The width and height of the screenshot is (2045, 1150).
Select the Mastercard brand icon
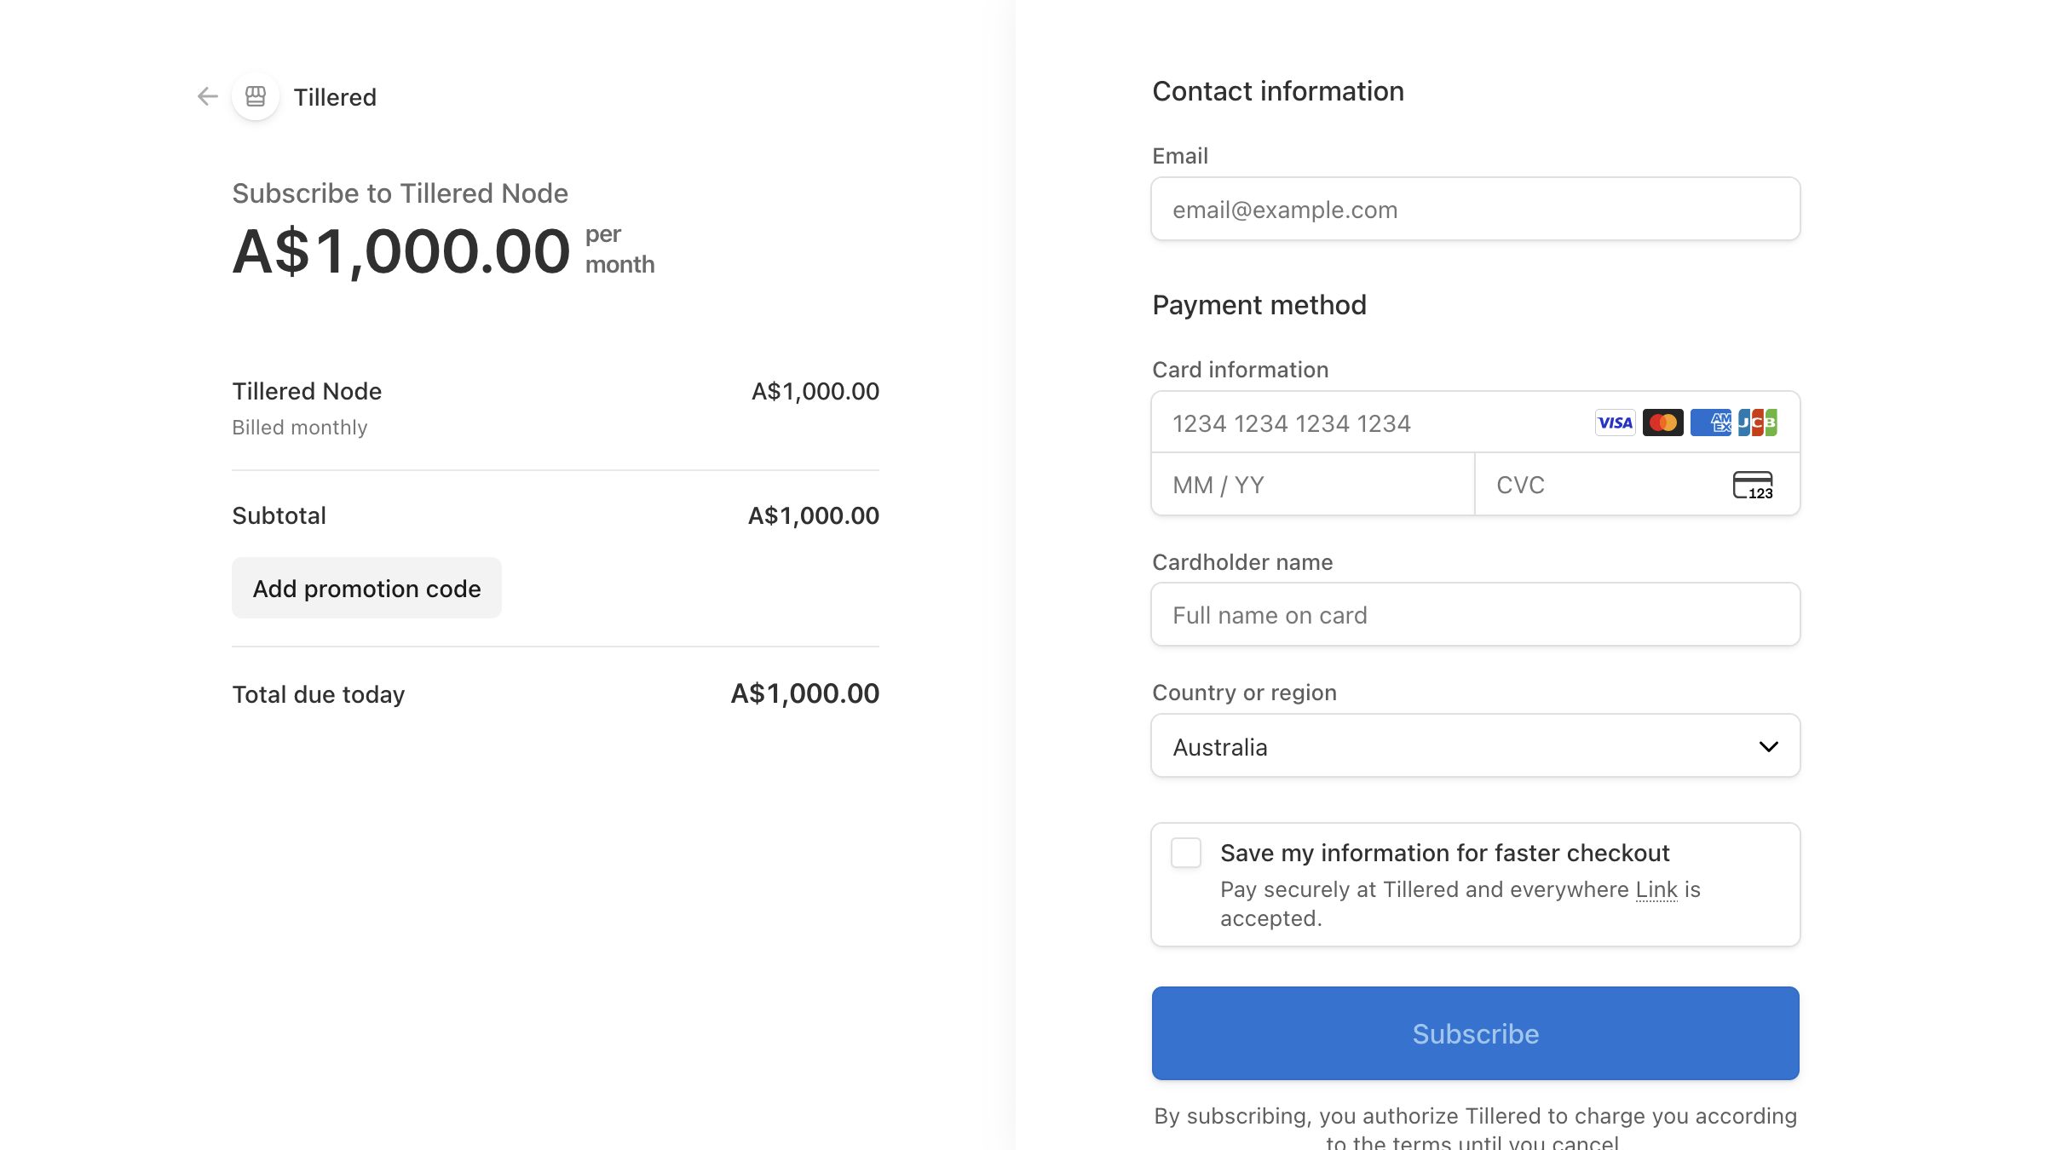pos(1662,422)
